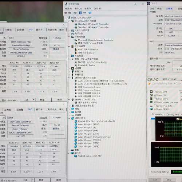Collapse the DESKTOP-2RS3NNK root node
Viewport: 182px width, 182px height.
point(66,18)
